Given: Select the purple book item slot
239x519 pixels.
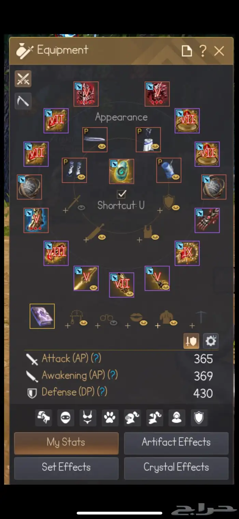Looking at the screenshot, I should point(42,316).
